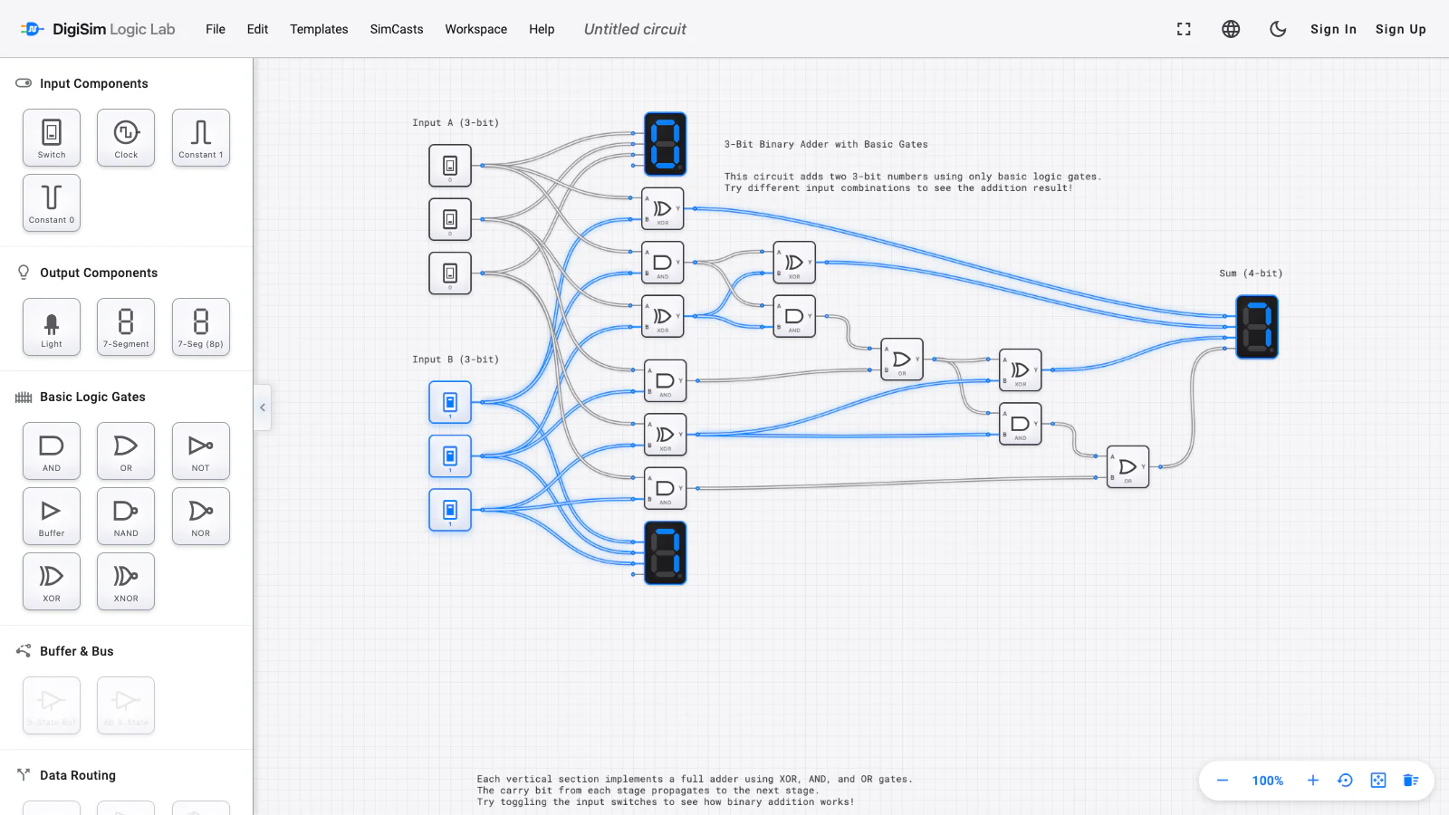Open the language globe icon
Screen dimensions: 1449x815
1231,29
